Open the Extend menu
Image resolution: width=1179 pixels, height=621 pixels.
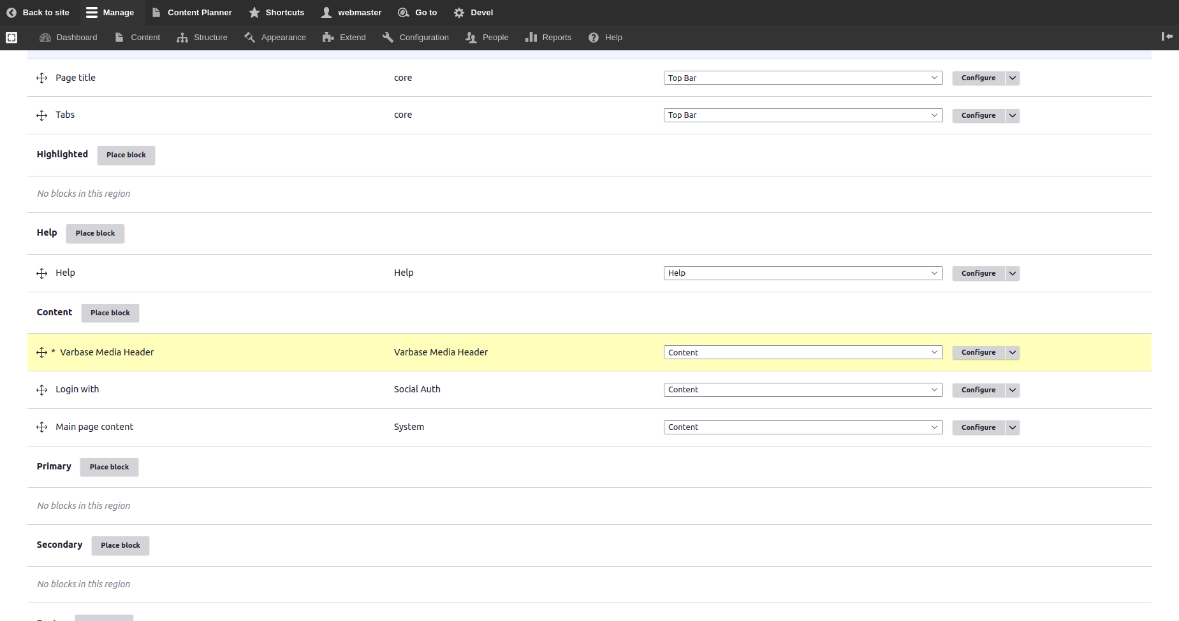(344, 38)
